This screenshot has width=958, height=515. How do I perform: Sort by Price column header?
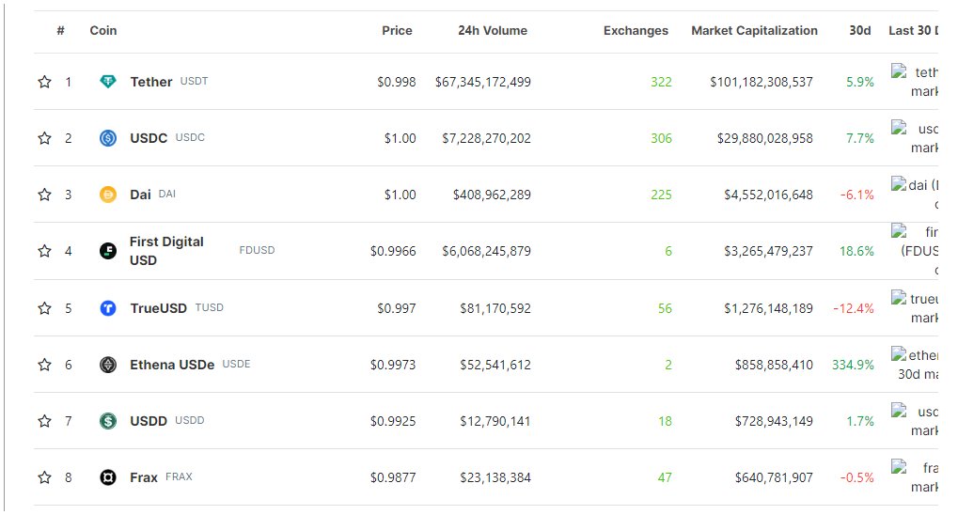point(397,31)
